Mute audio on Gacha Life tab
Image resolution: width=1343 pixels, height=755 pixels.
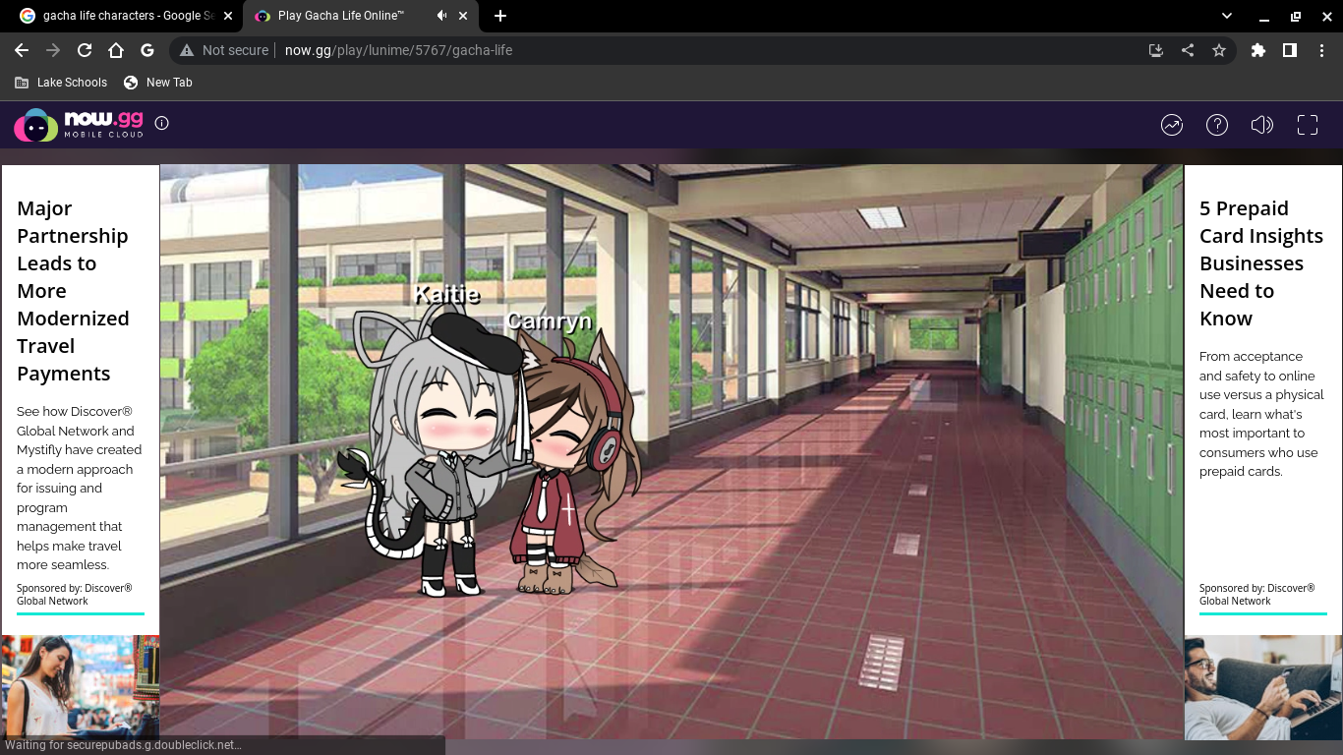click(x=441, y=16)
